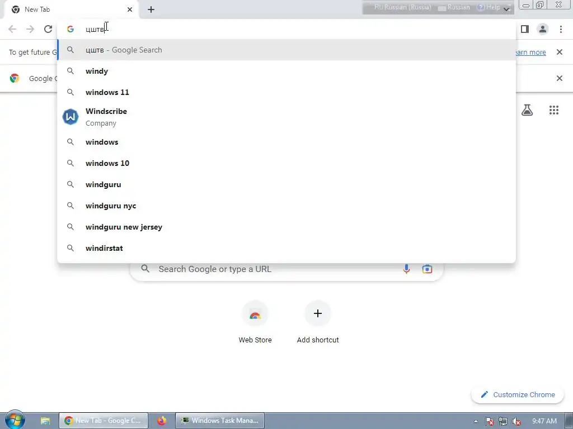Click the 9:47 AM clock
Screen dimensions: 573x429
coord(544,421)
